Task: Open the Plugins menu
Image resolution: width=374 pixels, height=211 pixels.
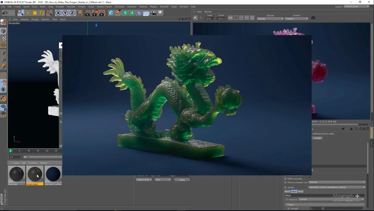Action: (x=153, y=7)
